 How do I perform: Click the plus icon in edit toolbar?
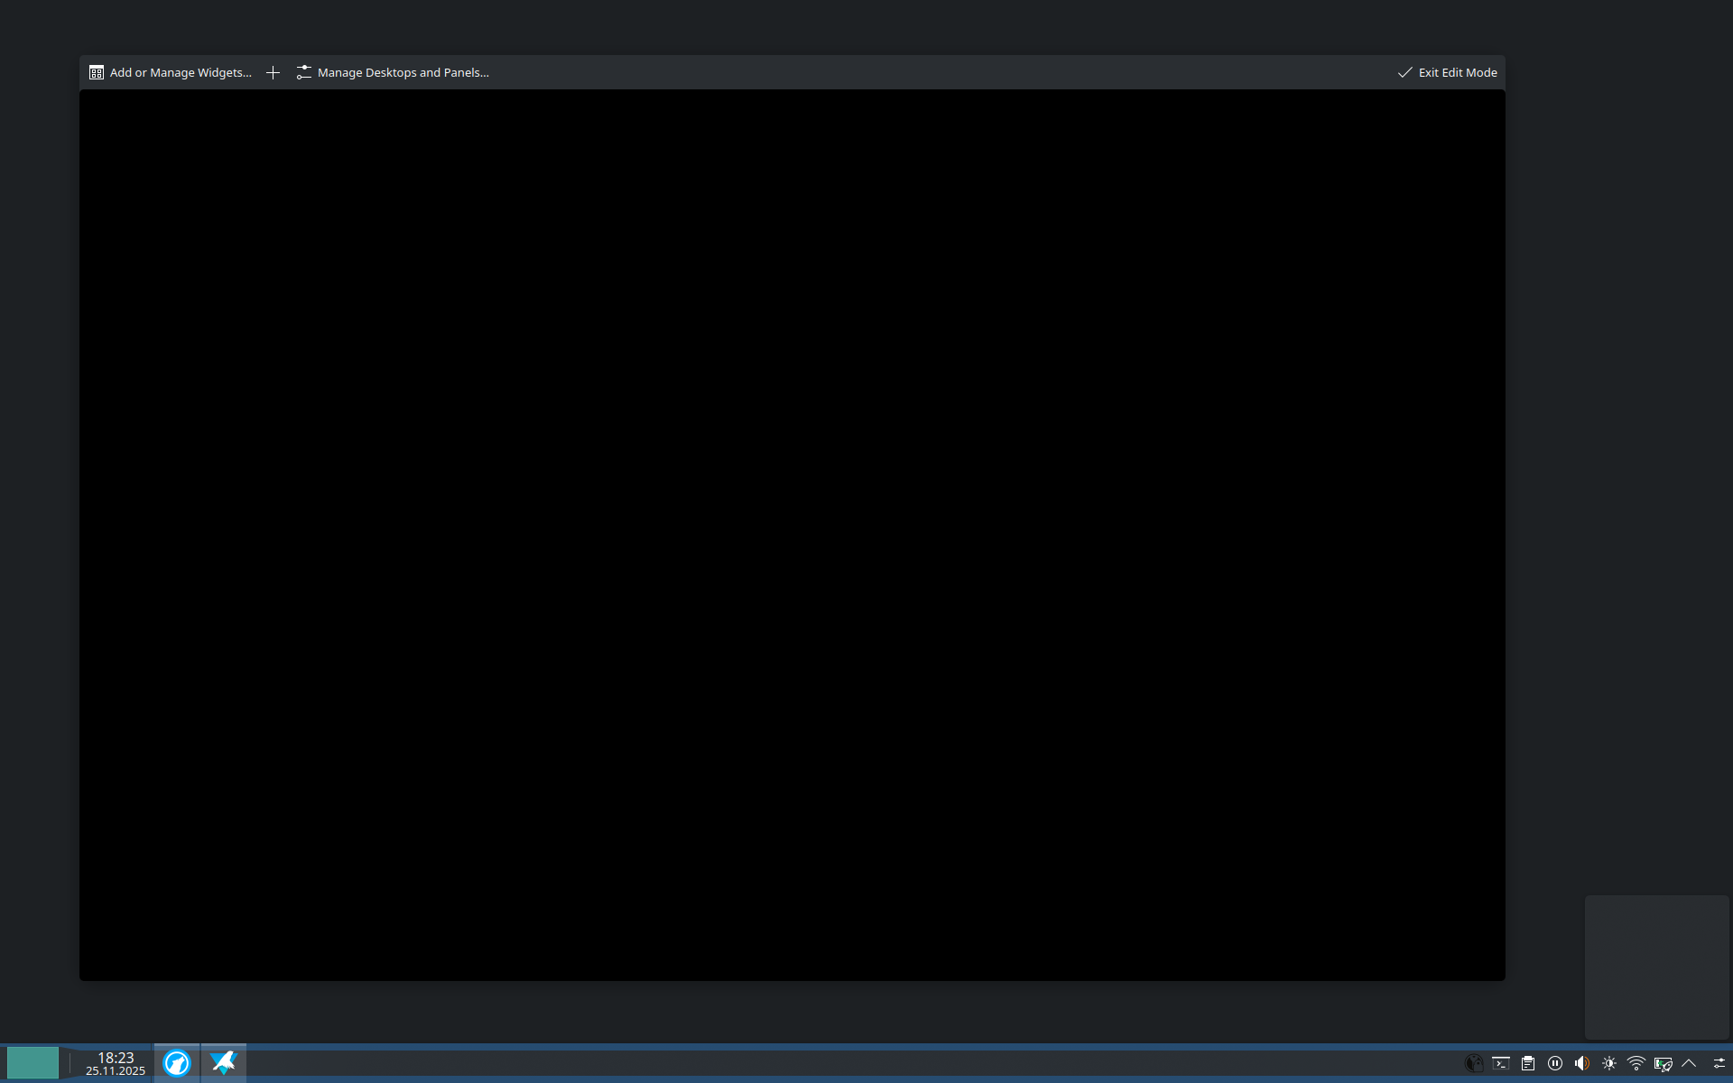[x=273, y=72]
